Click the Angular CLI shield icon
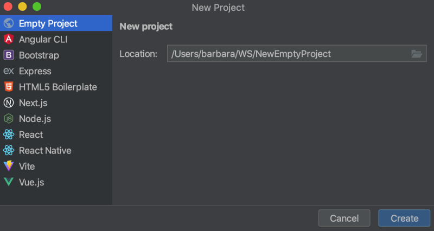 click(x=9, y=39)
